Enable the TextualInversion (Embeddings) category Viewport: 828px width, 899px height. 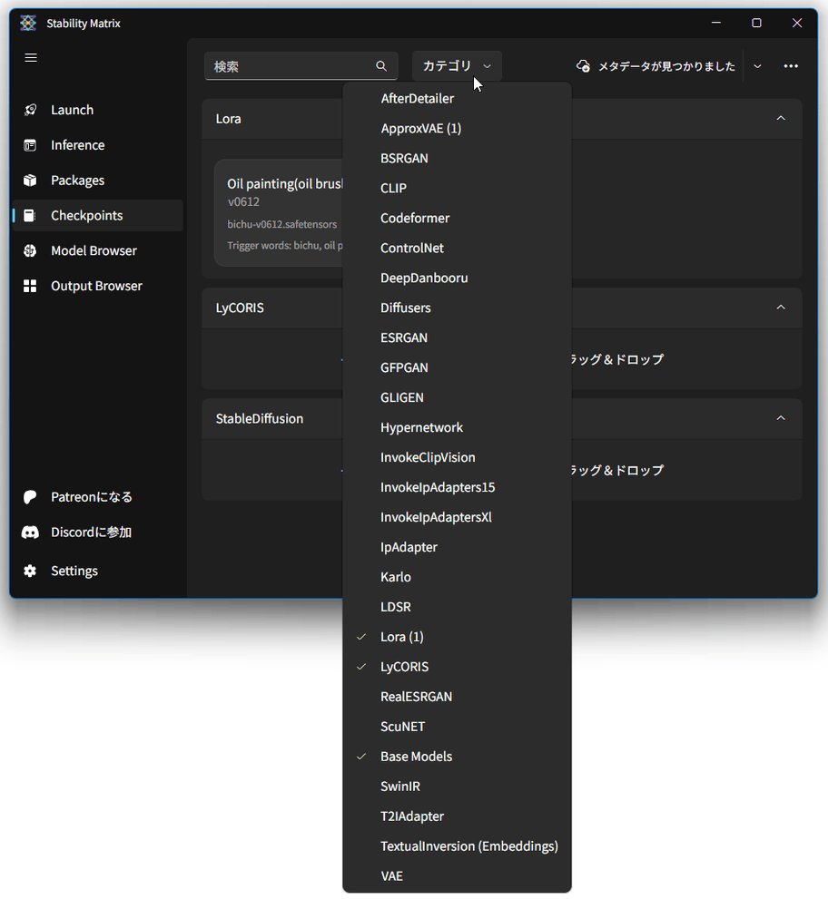tap(457, 846)
